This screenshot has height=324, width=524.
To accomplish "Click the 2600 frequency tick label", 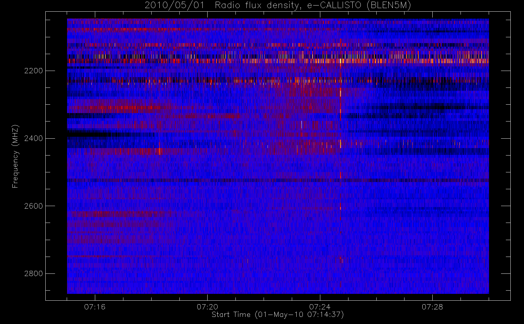I will click(x=33, y=206).
